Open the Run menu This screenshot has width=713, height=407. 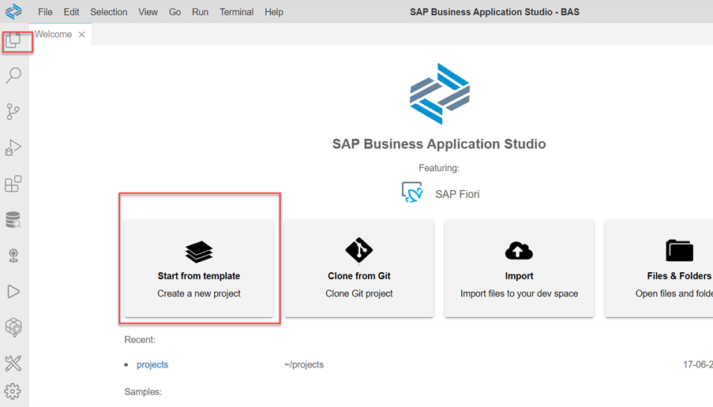[x=200, y=12]
